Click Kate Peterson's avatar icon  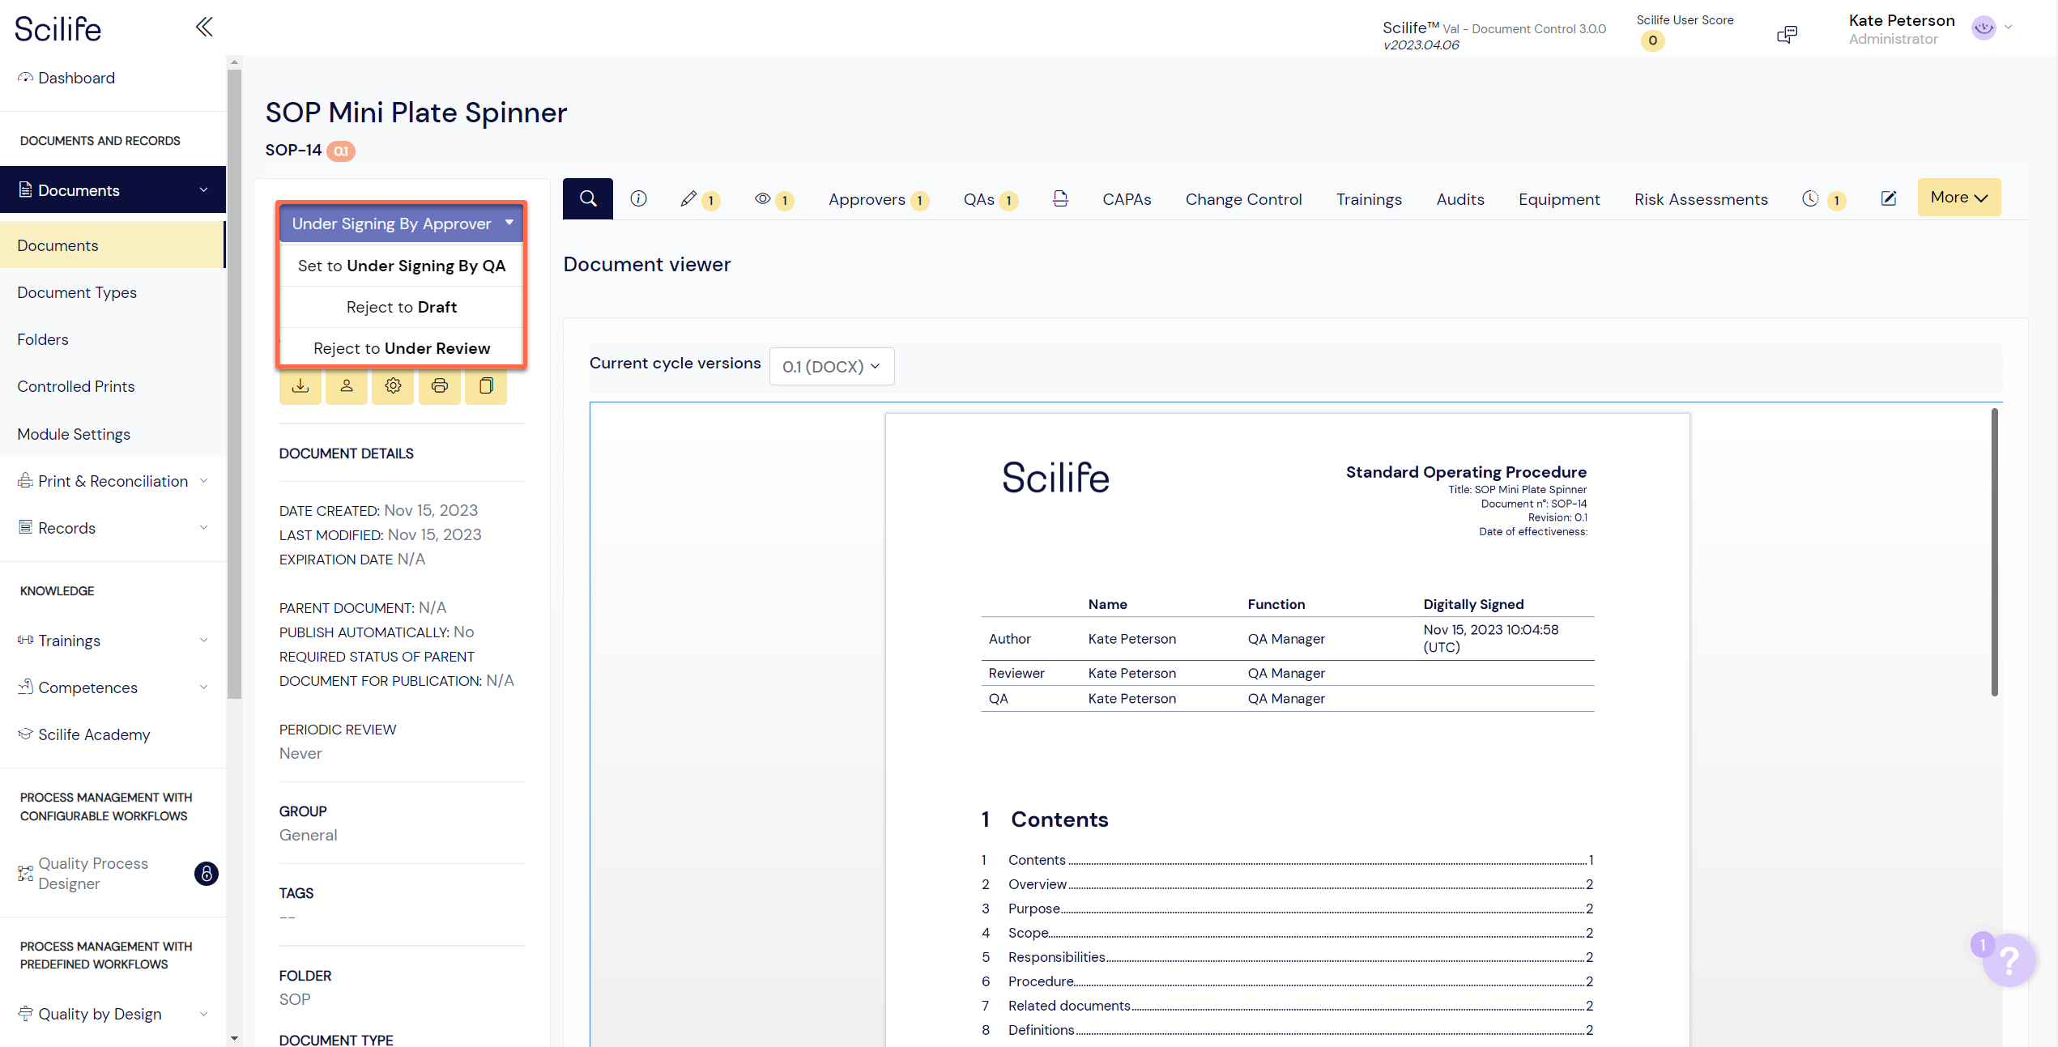click(x=1983, y=28)
